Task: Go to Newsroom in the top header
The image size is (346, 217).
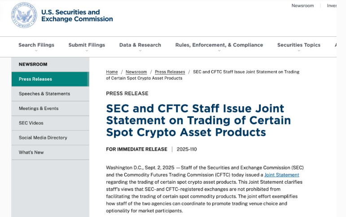Action: point(302,6)
